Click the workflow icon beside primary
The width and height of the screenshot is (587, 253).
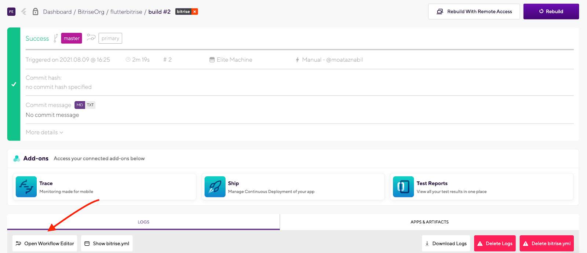pos(91,37)
